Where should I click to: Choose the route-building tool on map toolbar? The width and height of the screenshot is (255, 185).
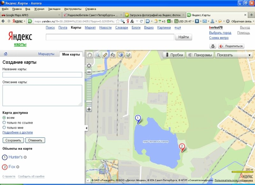[113, 55]
